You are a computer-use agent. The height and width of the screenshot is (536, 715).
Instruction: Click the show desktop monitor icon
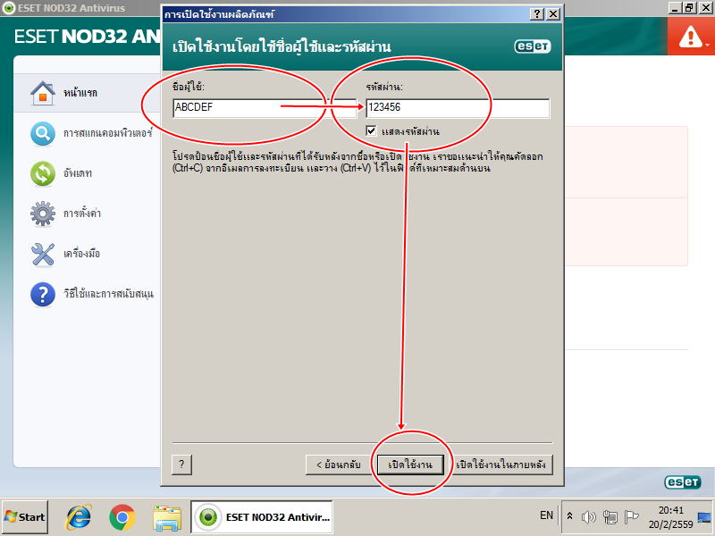tap(704, 518)
